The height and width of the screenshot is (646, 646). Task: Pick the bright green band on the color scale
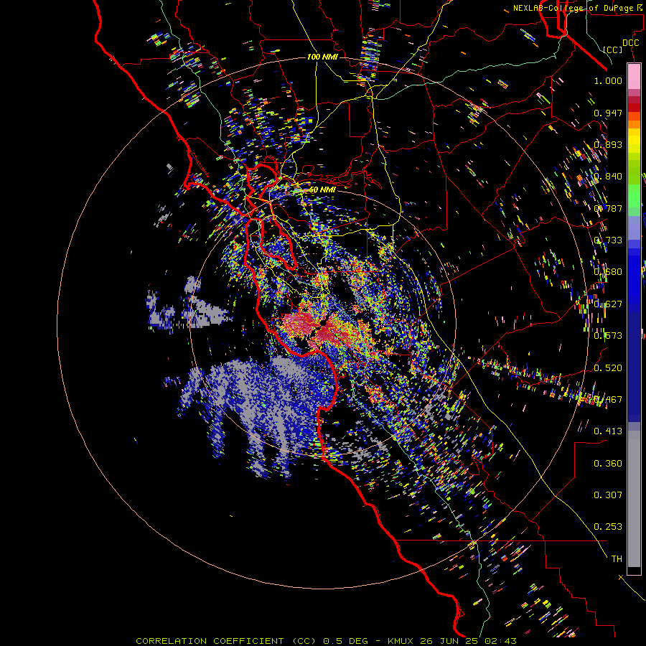[634, 196]
